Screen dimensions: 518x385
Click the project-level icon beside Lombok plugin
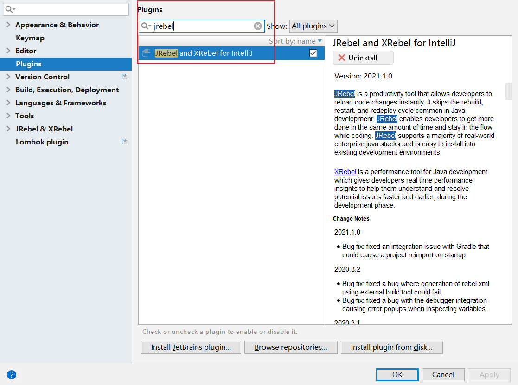point(124,142)
